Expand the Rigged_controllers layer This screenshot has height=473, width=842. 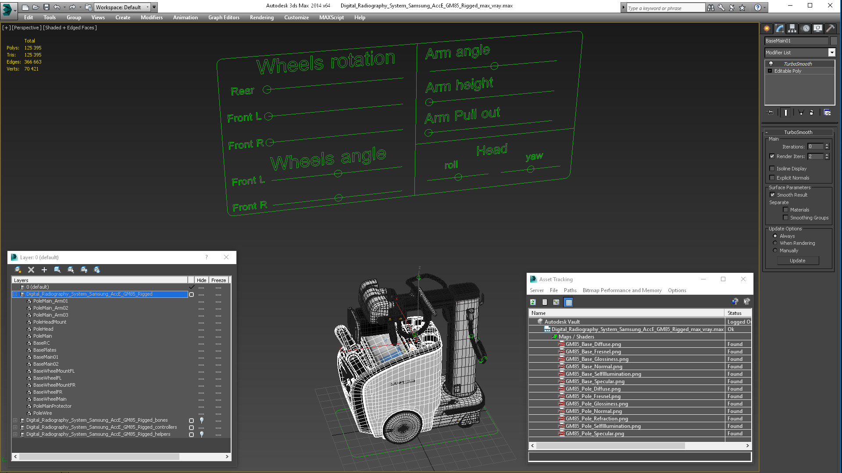[15, 427]
